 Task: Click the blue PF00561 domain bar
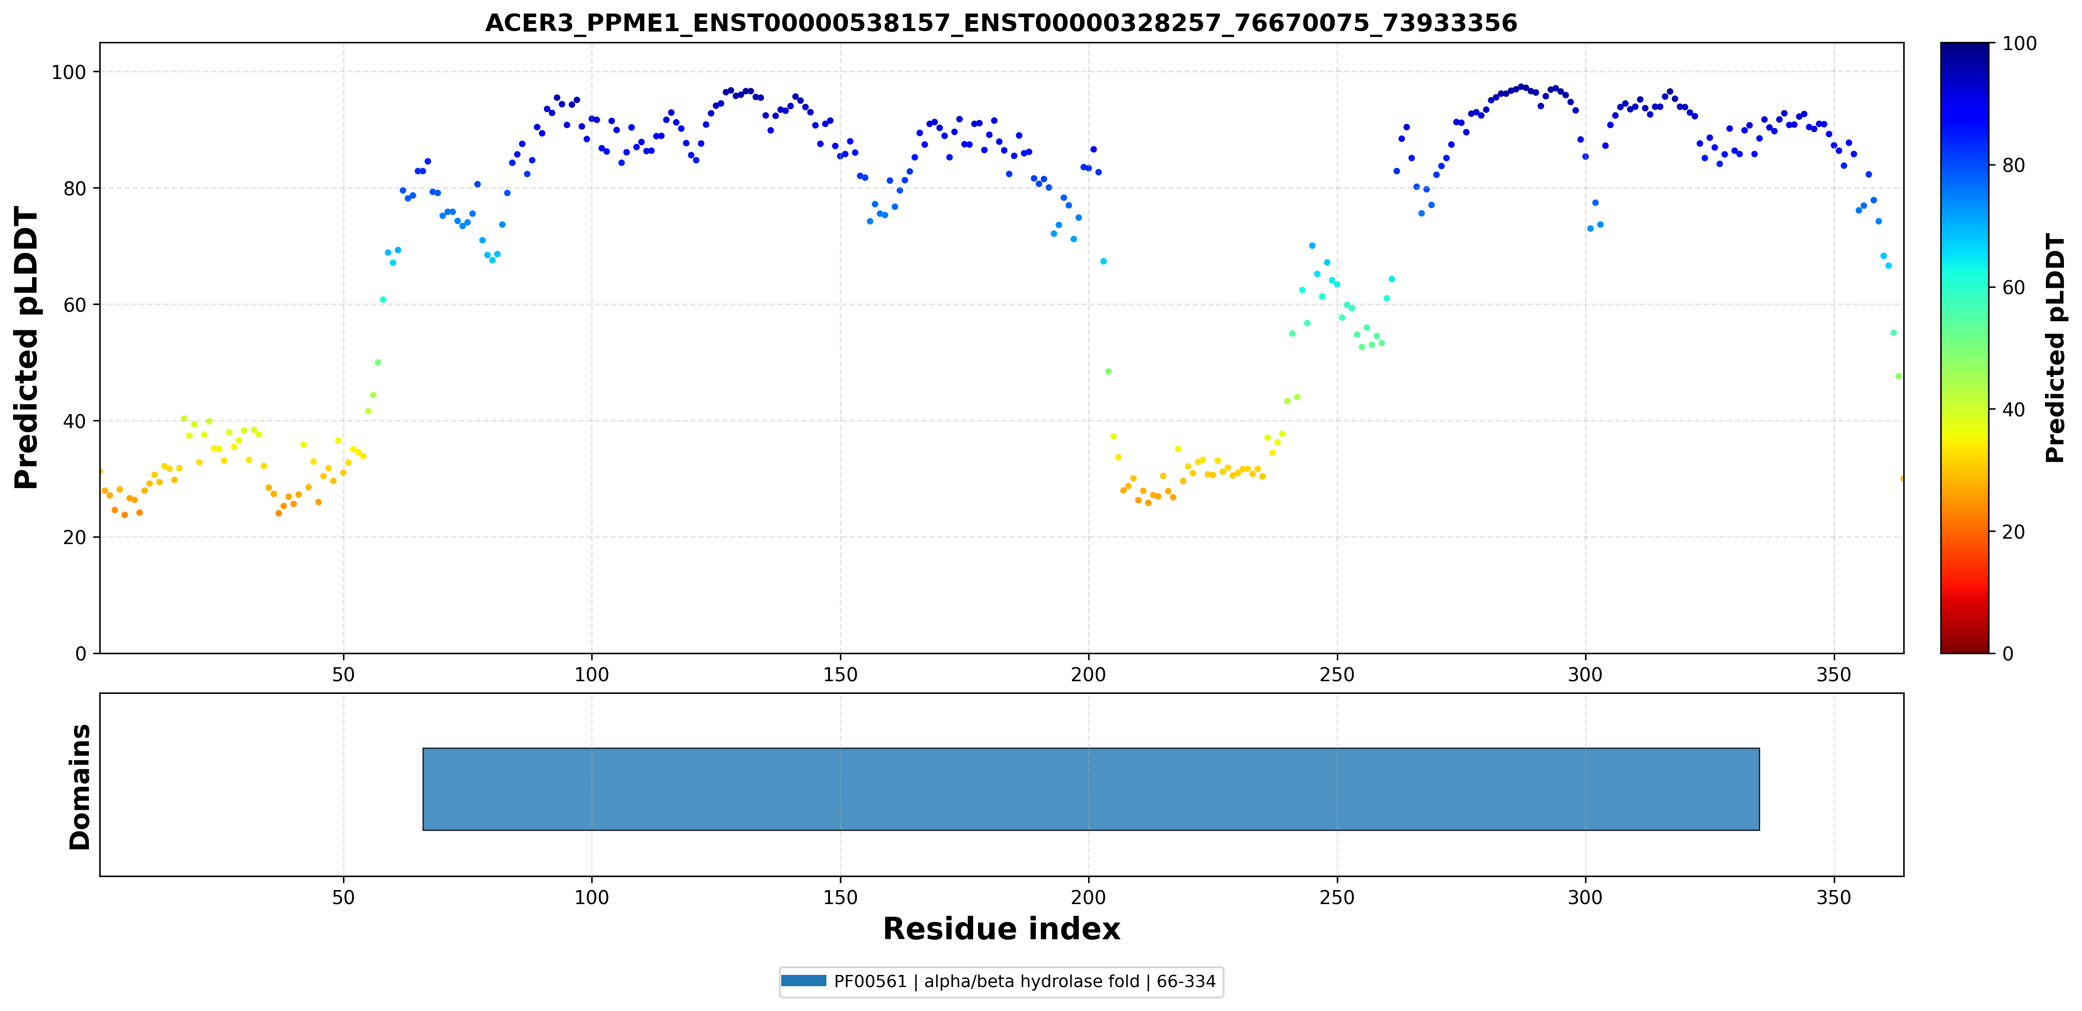coord(1091,789)
